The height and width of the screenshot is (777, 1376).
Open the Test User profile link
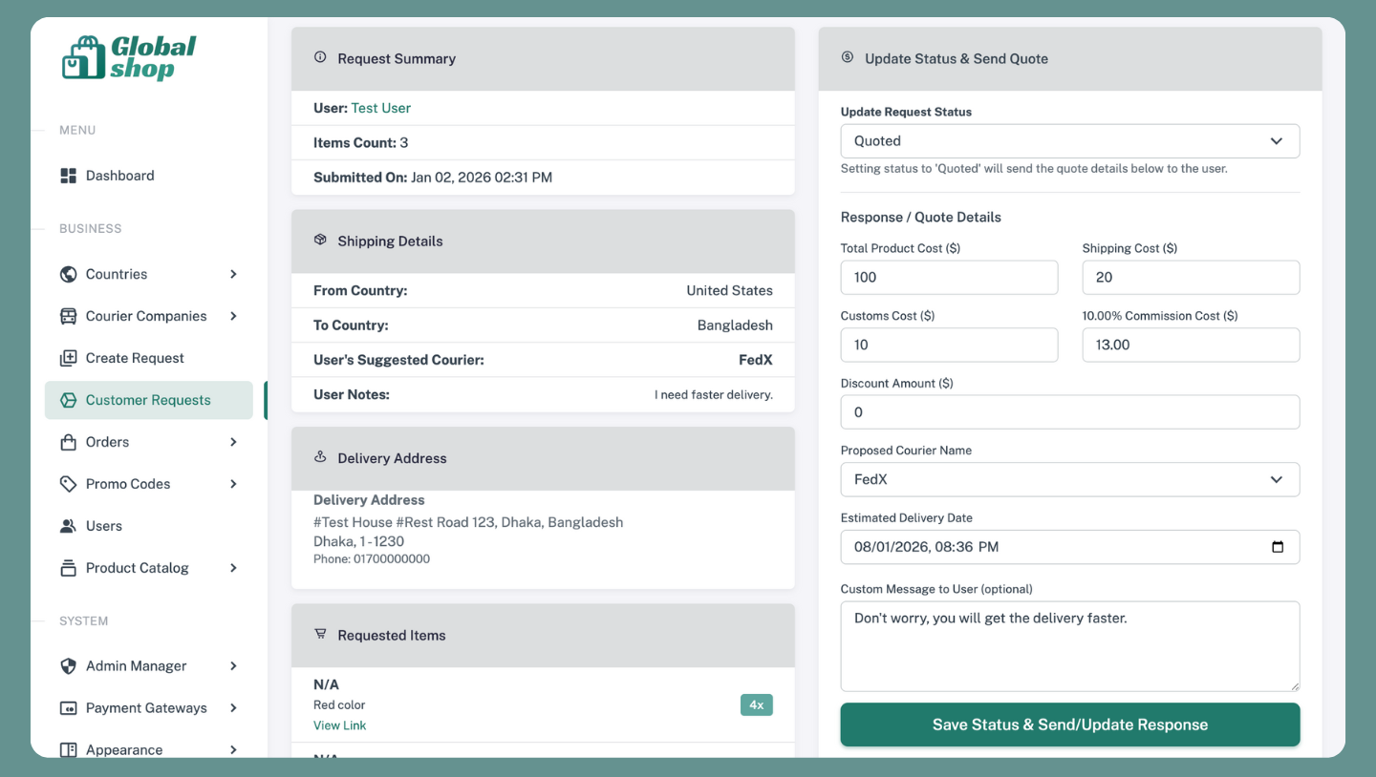pyautogui.click(x=380, y=108)
